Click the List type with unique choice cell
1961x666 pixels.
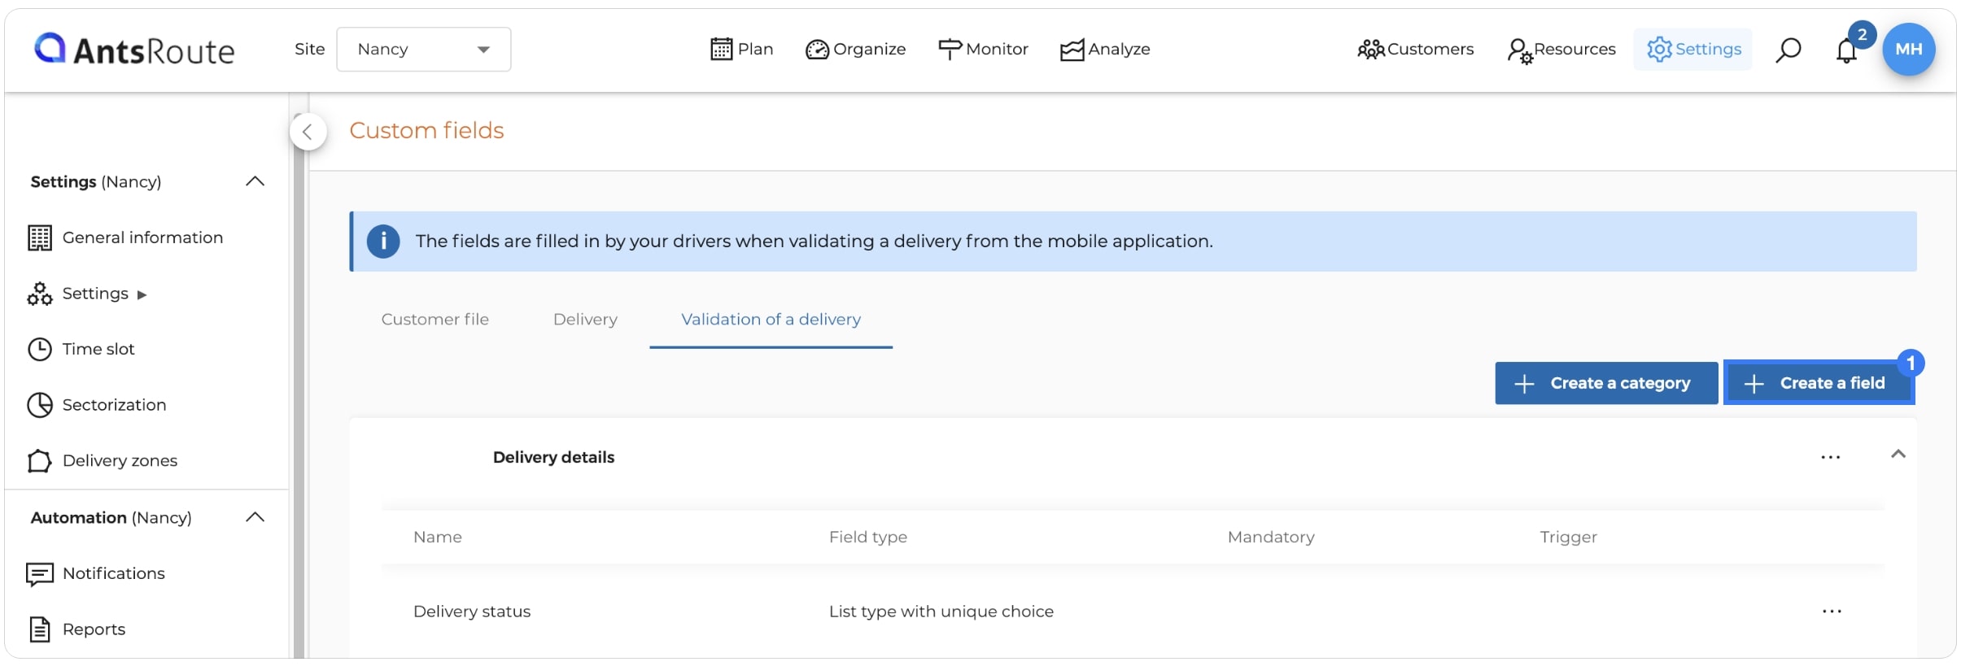tap(941, 612)
